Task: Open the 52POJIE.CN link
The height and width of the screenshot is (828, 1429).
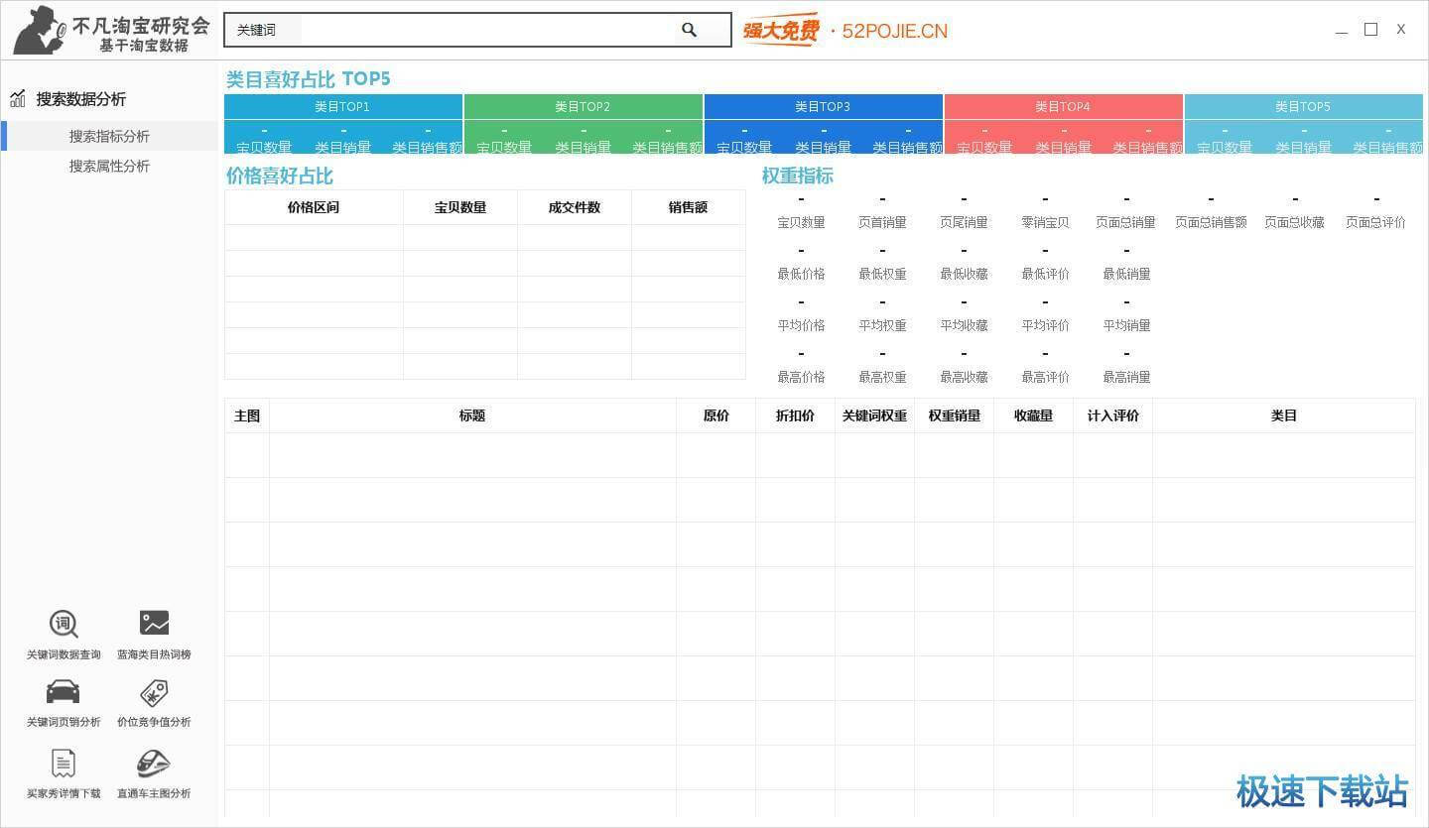Action: (x=894, y=31)
